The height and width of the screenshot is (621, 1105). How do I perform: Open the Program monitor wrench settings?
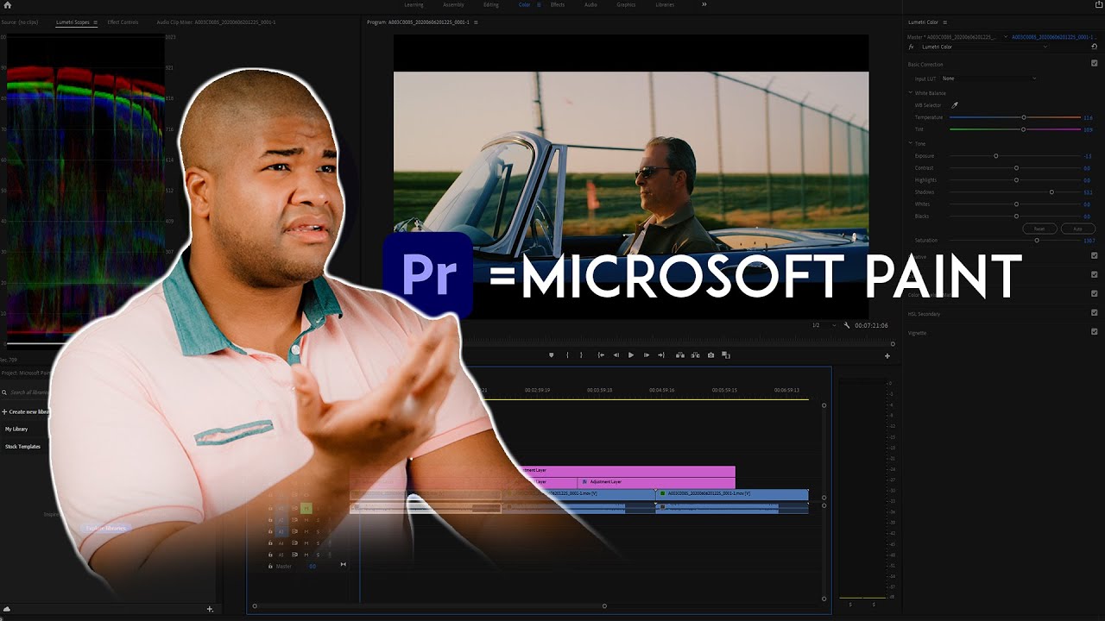pyautogui.click(x=846, y=325)
